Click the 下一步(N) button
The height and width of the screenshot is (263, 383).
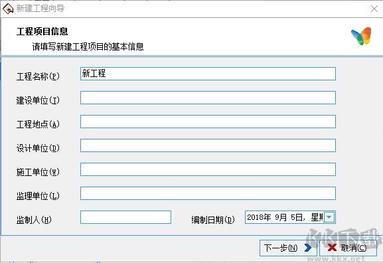point(288,248)
